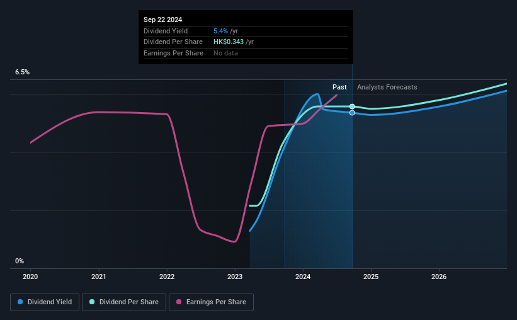The width and height of the screenshot is (517, 320).
Task: Click the 0% y-axis label
Action: pos(20,261)
